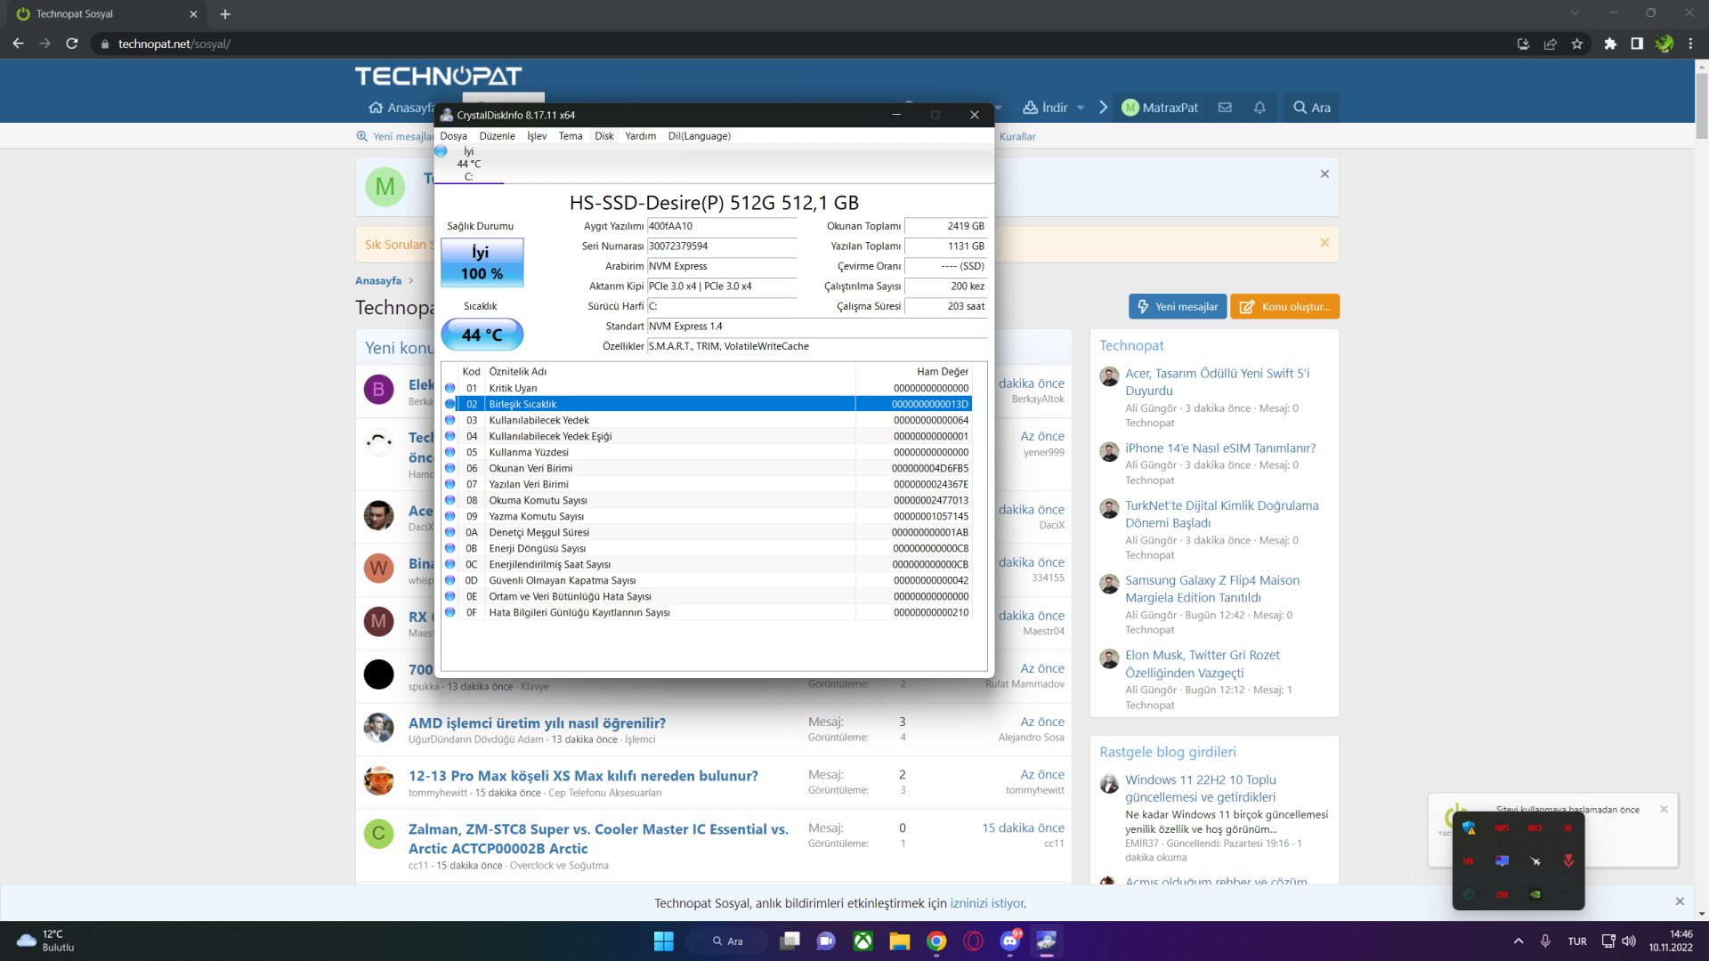Click the Valorant red tray icon
The image size is (1709, 961).
click(x=1568, y=860)
